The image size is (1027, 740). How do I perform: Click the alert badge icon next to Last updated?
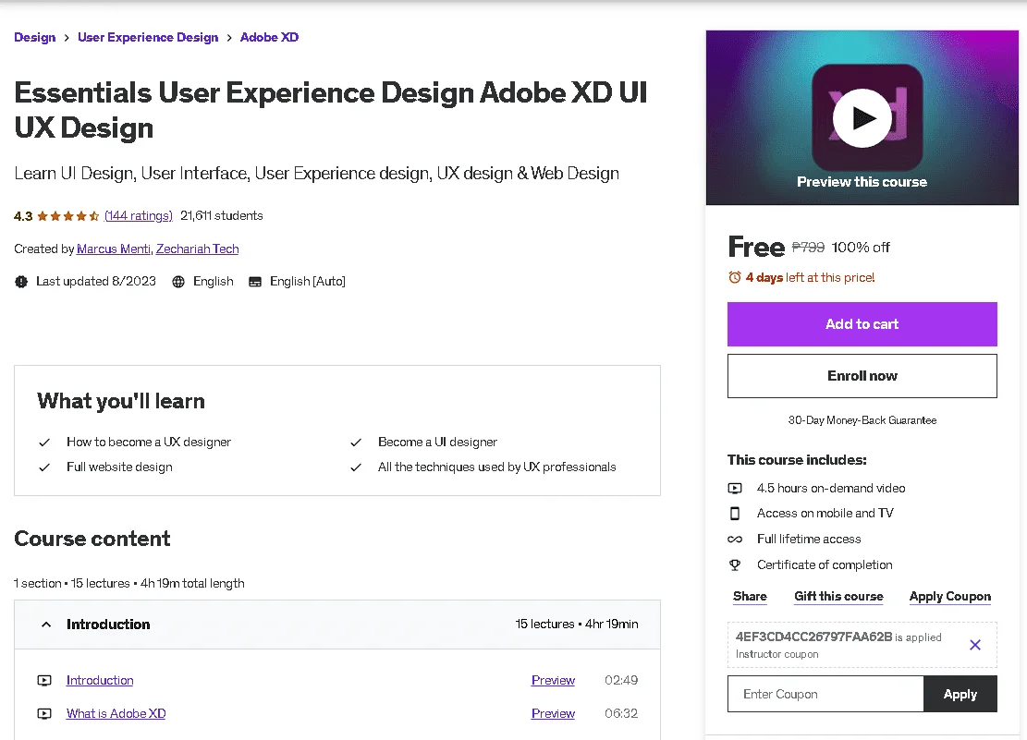(x=21, y=282)
